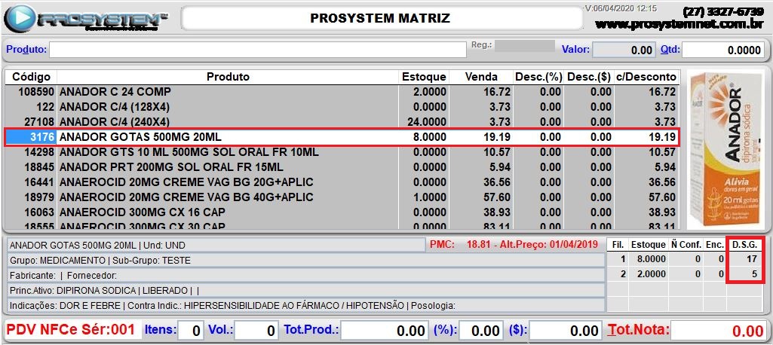
Task: Click the Desc.($) column header
Action: click(x=589, y=77)
